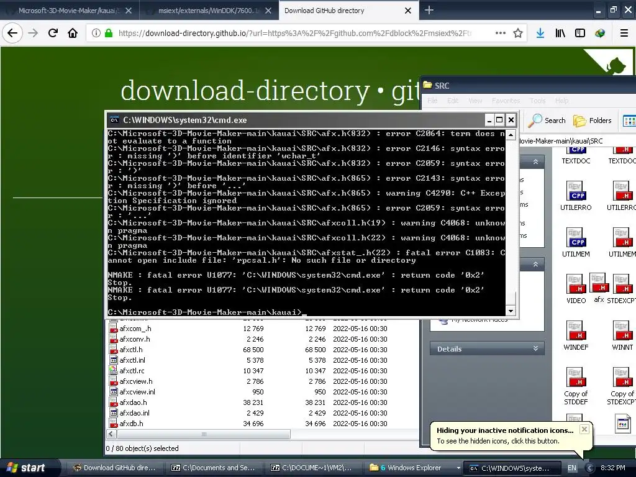Select the TEXTDOC CPP file icon
Image resolution: width=636 pixels, height=477 pixels.
click(576, 155)
